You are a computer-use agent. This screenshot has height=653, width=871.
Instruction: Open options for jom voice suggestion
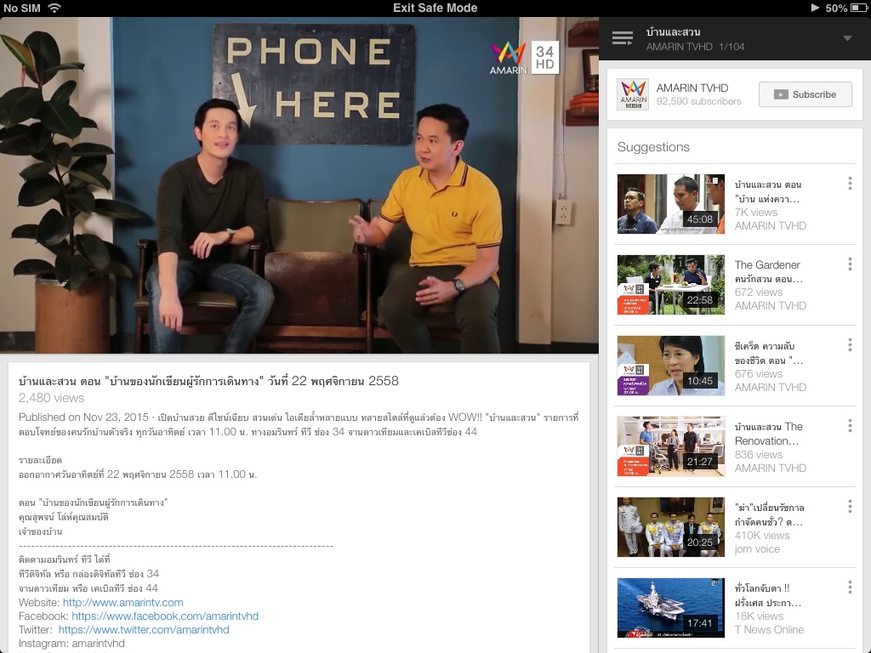(850, 507)
